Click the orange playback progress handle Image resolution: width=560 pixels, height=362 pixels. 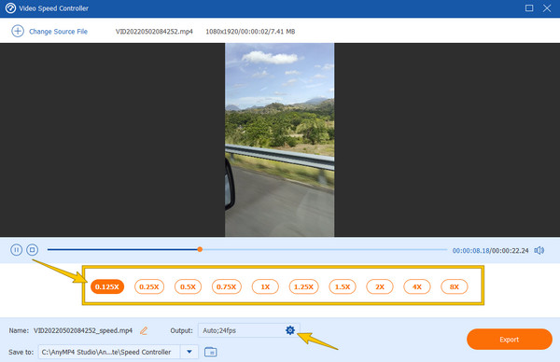pos(200,249)
